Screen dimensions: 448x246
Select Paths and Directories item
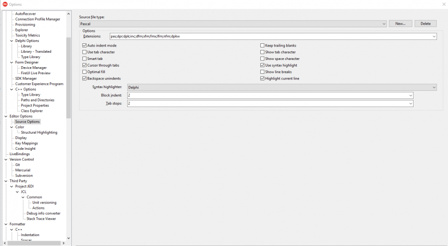[x=38, y=100]
